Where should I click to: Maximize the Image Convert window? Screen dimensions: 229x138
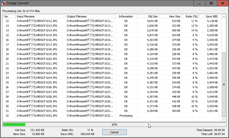click(211, 3)
